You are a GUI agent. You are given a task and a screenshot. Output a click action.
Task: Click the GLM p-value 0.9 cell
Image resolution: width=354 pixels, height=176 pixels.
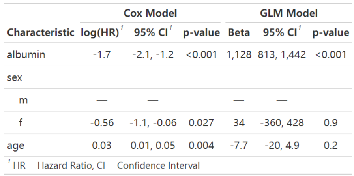[x=331, y=123]
